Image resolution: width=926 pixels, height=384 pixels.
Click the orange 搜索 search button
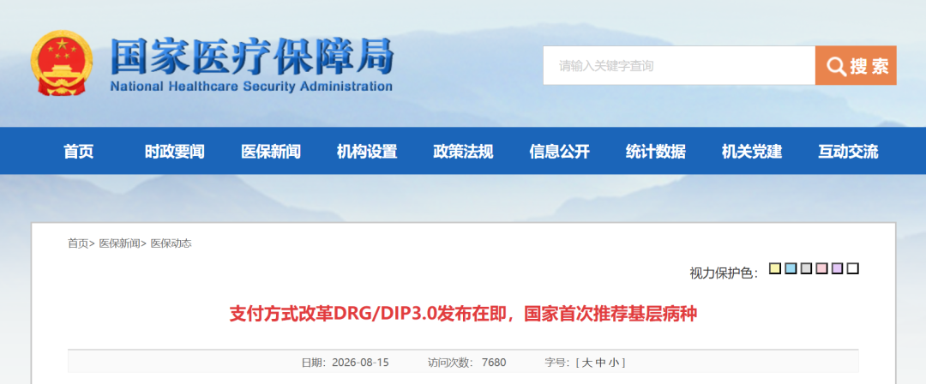pyautogui.click(x=856, y=66)
